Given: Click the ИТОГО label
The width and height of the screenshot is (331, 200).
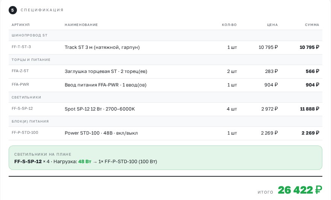Looking at the screenshot, I should coord(265,192).
